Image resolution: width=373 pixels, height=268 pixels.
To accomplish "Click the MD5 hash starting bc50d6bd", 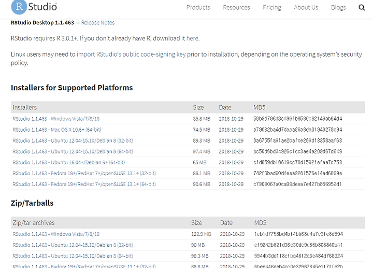I will pos(297,151).
